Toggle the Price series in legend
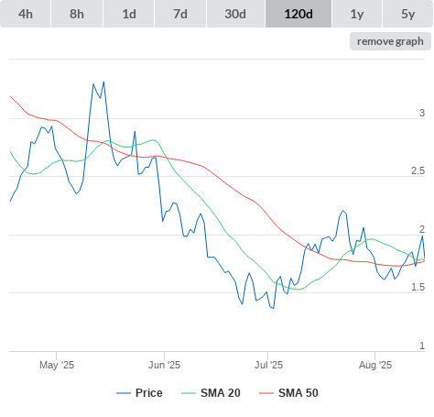 (x=139, y=393)
